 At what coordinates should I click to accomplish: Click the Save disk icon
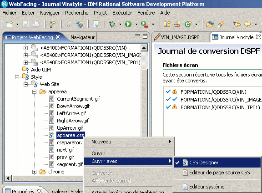26,25
